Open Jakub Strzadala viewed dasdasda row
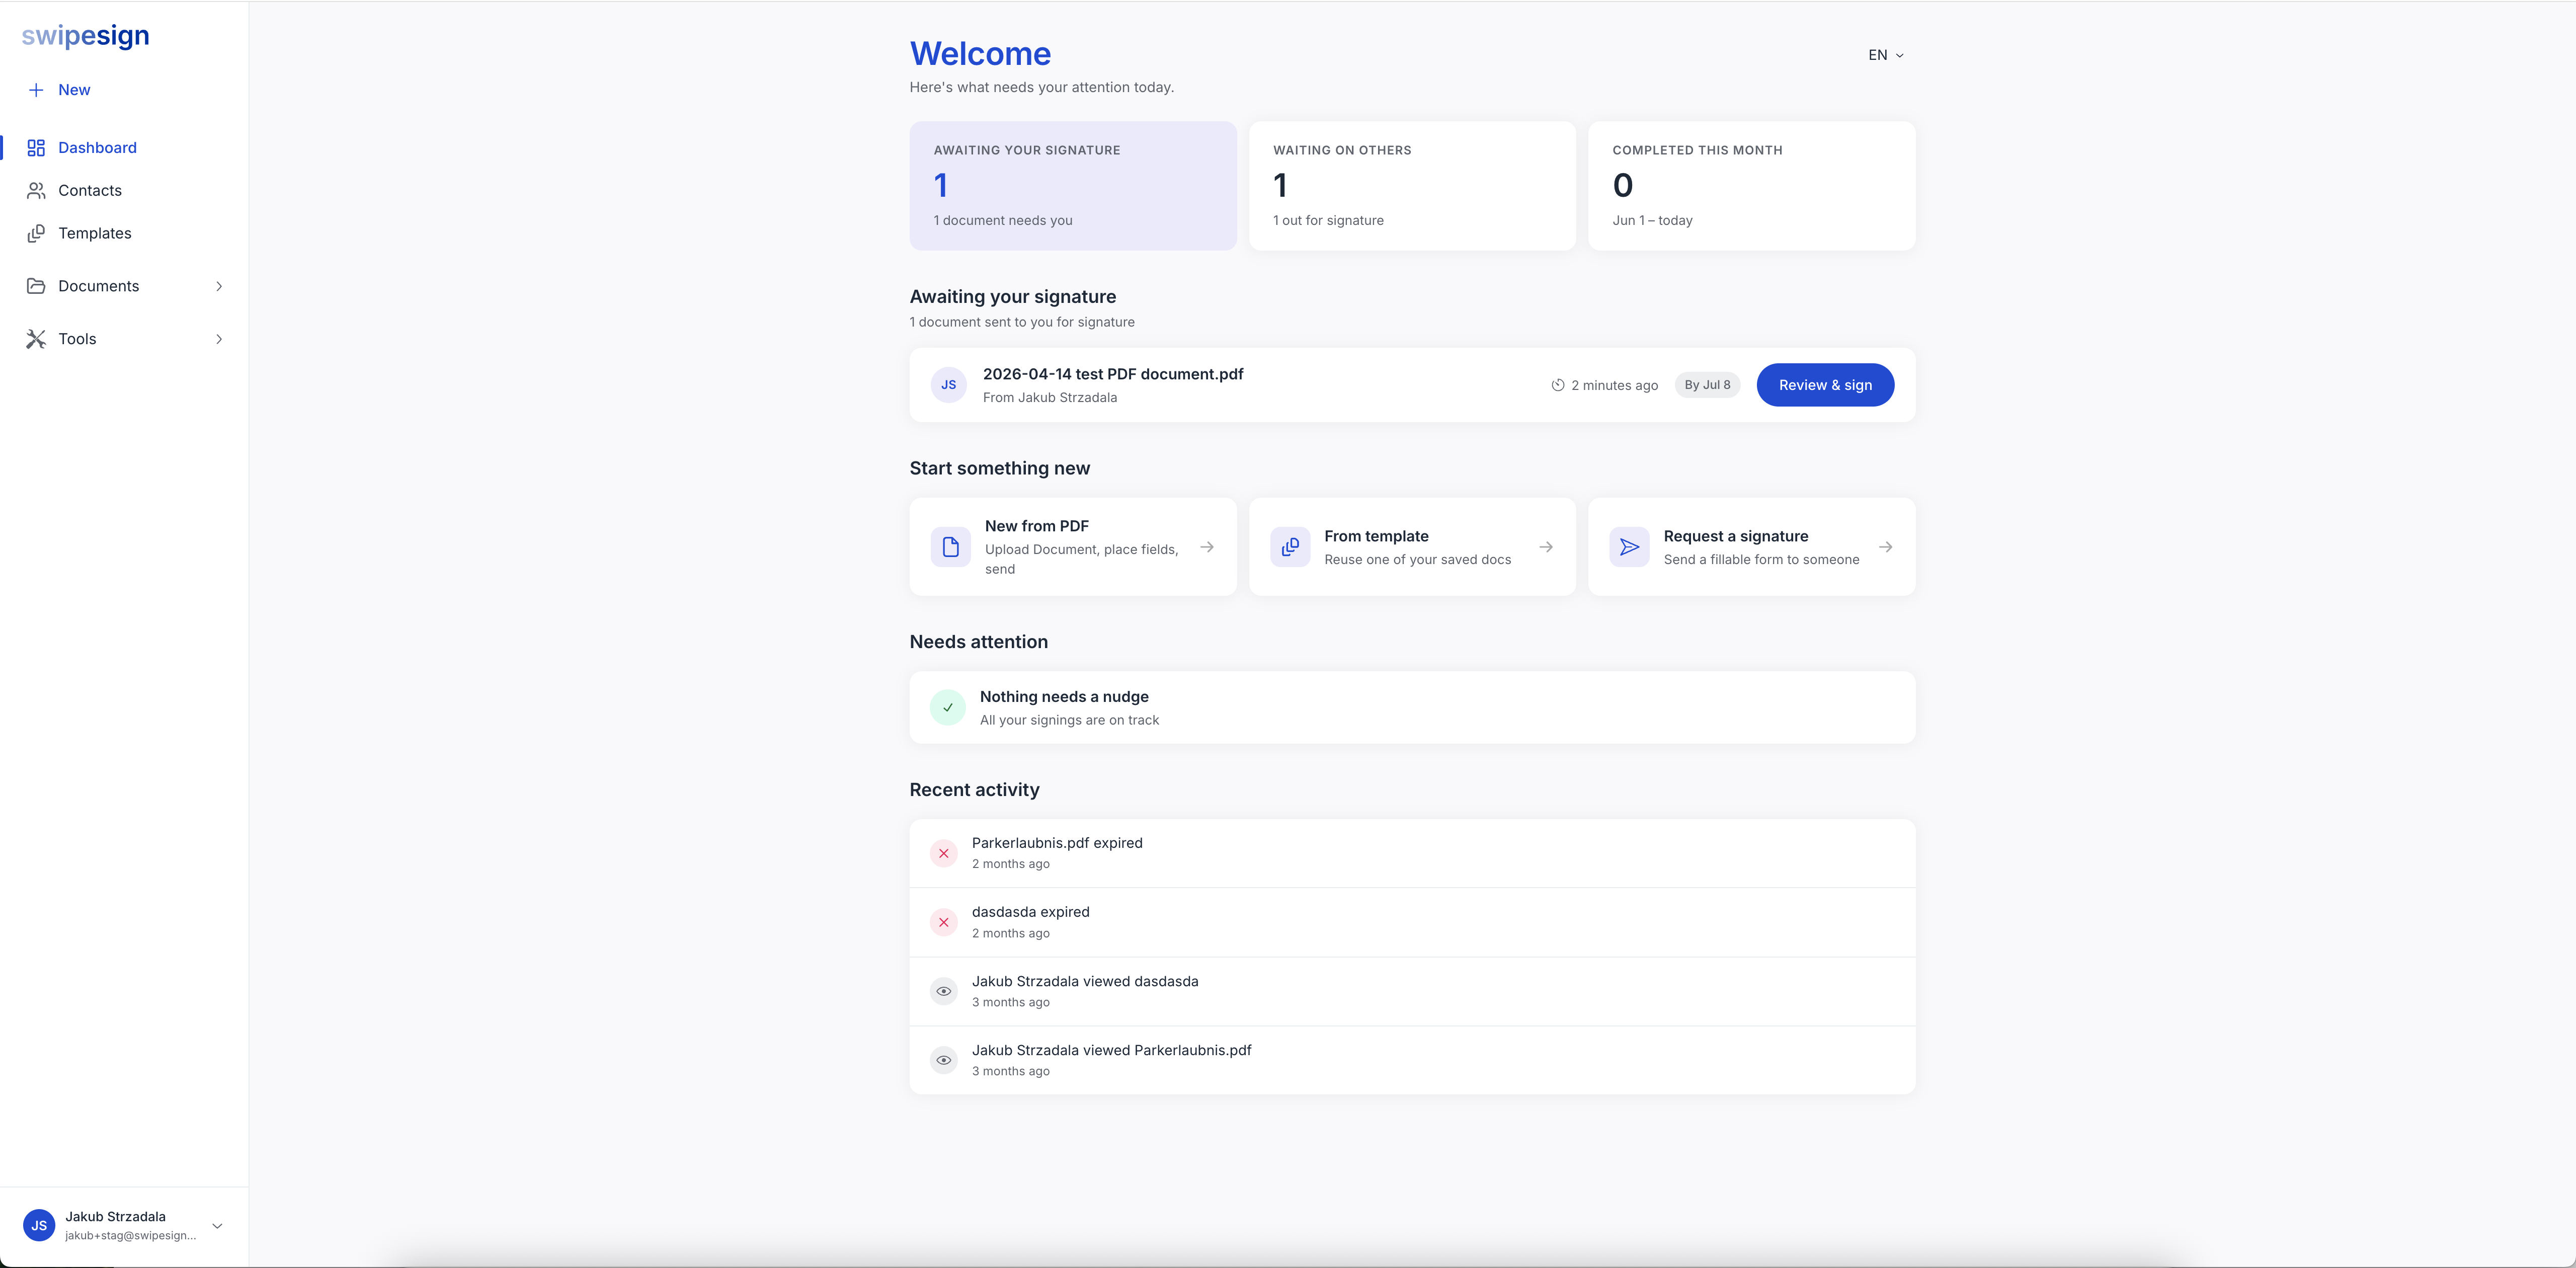2576x1268 pixels. [1412, 991]
